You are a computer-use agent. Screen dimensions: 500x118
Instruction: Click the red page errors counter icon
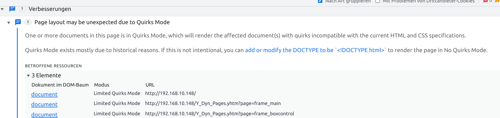[485, 1]
